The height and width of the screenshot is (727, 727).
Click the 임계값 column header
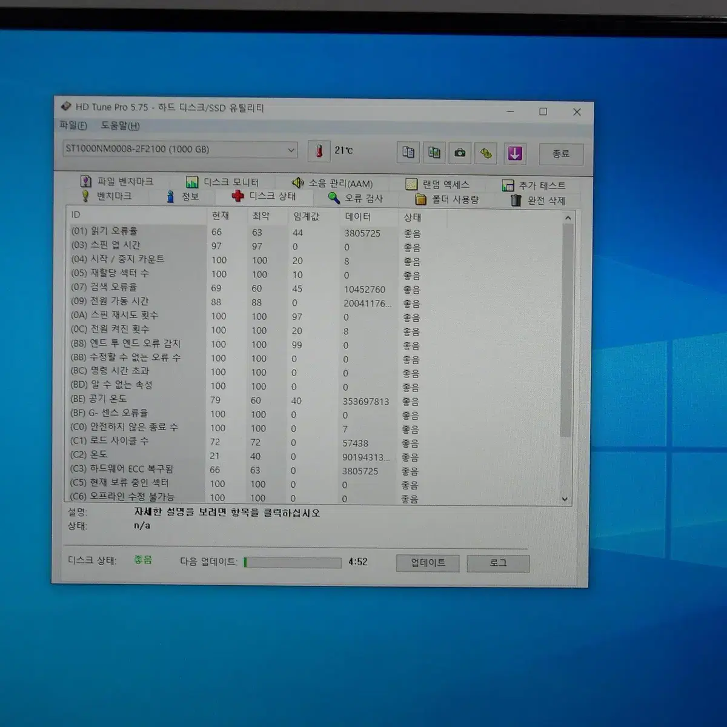(x=306, y=216)
